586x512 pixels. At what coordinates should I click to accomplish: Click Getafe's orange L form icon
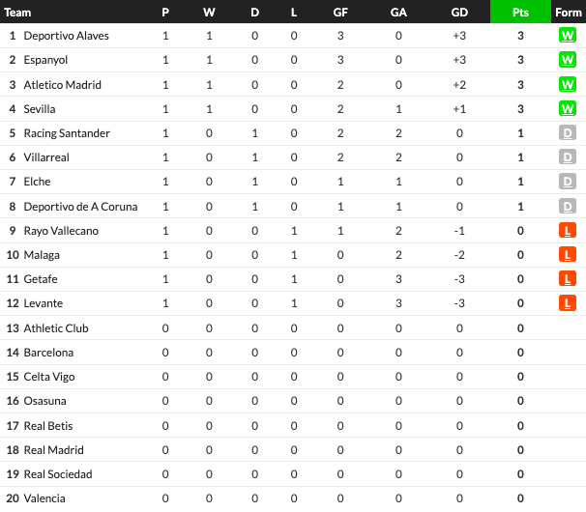click(x=567, y=279)
